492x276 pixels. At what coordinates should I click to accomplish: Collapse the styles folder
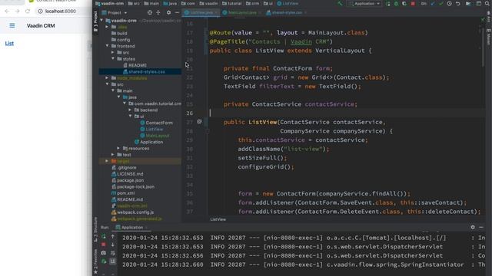click(113, 58)
